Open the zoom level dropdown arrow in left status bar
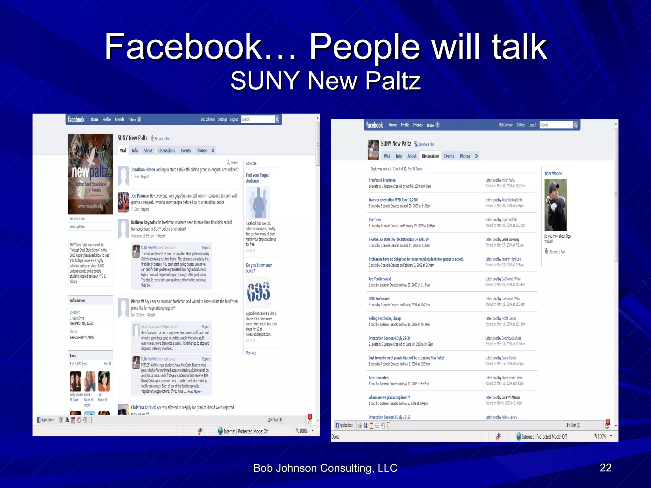 coord(313,431)
